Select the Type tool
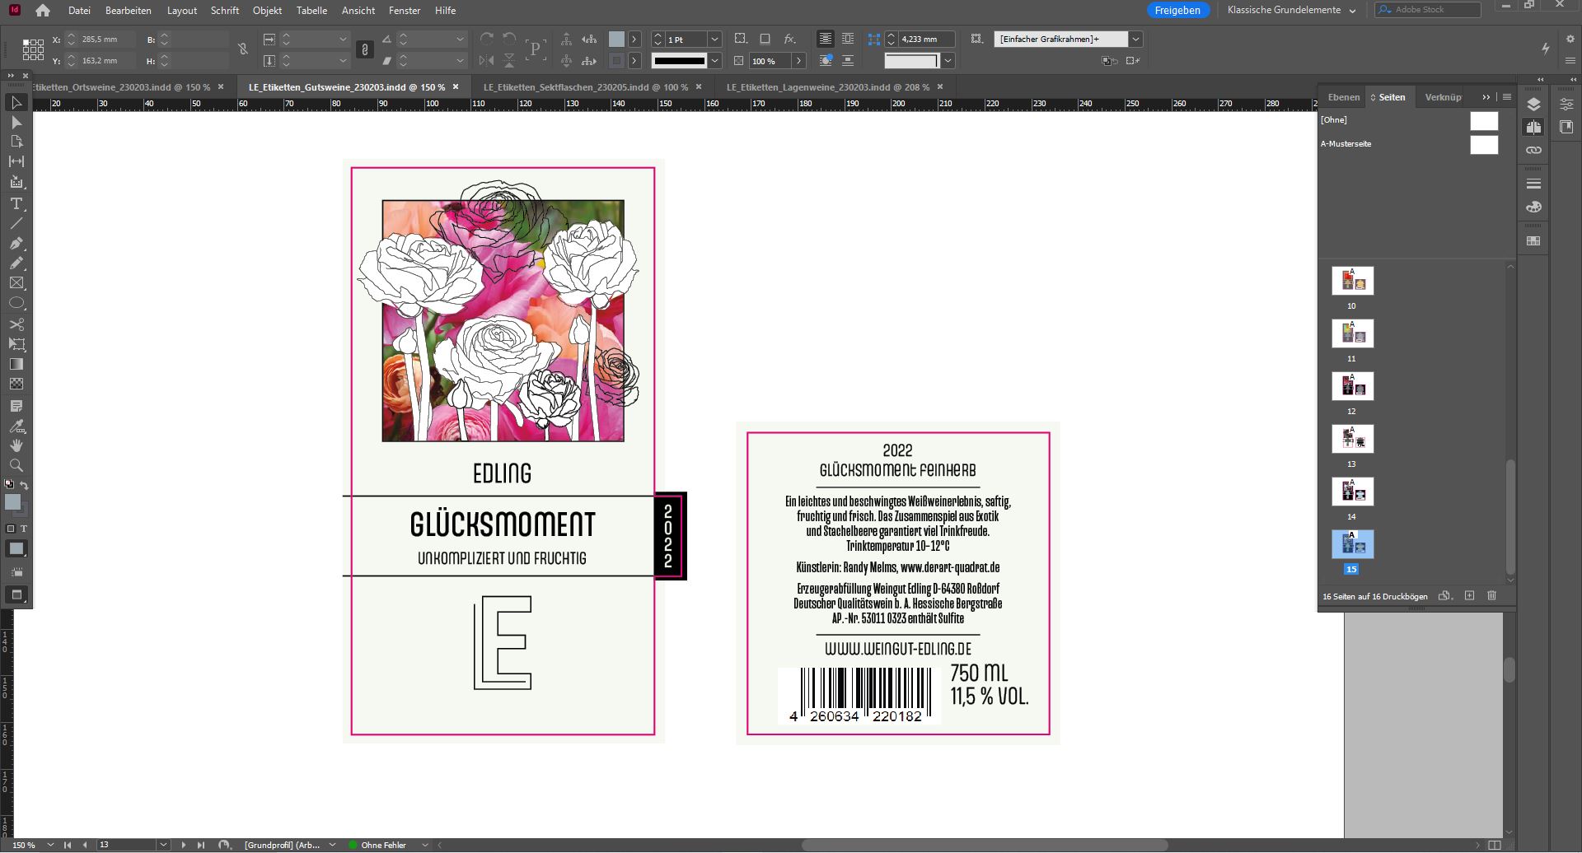This screenshot has width=1582, height=853. click(x=16, y=203)
